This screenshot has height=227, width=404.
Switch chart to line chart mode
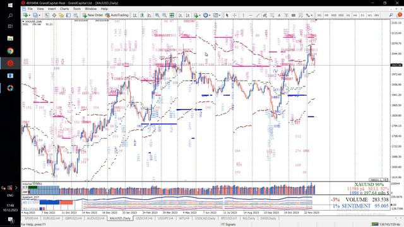149,15
